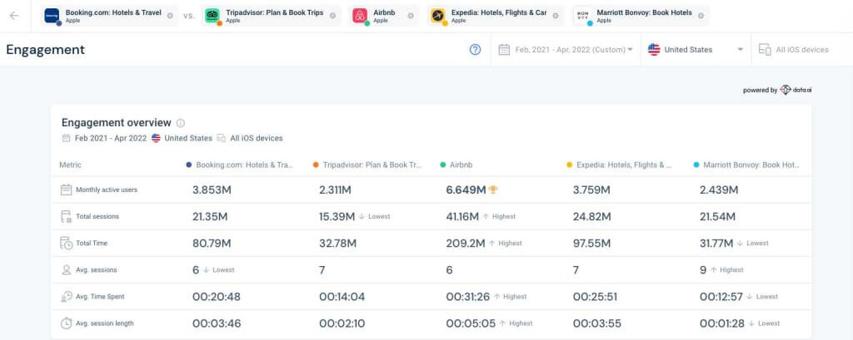Click avg time spent 00:20:48
853x340 pixels.
point(217,297)
